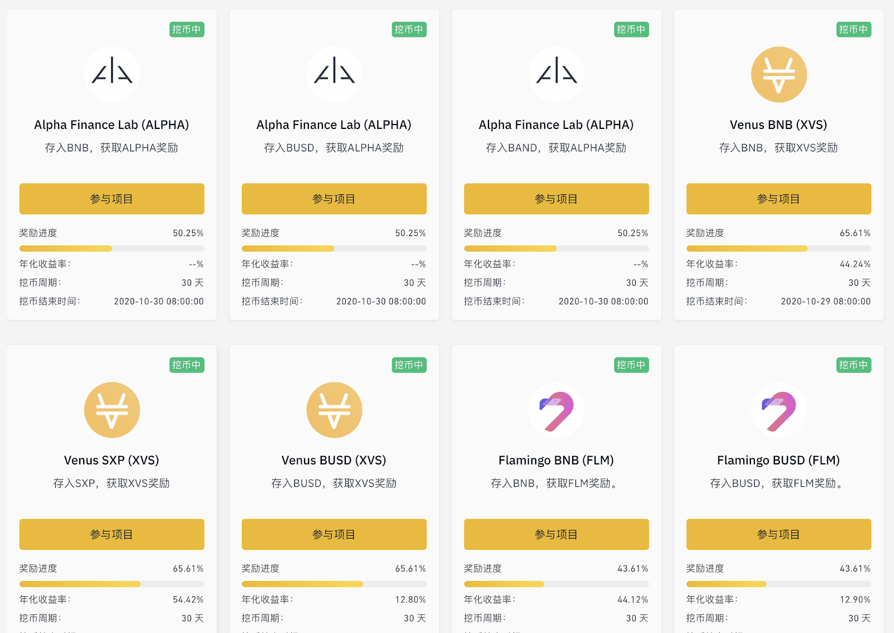This screenshot has width=894, height=633.
Task: Click the Flamingo BUSD (FLM) flamingo logo
Action: 779,410
